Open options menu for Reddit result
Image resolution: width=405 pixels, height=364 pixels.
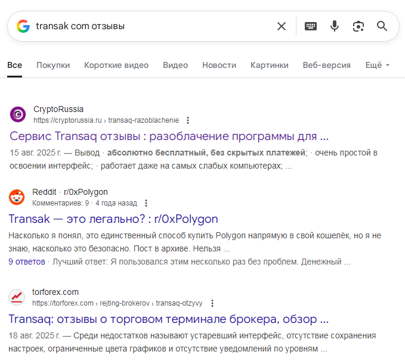[146, 203]
